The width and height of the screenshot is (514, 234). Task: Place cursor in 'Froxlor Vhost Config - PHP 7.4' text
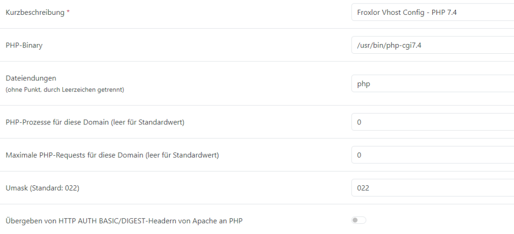coord(407,12)
